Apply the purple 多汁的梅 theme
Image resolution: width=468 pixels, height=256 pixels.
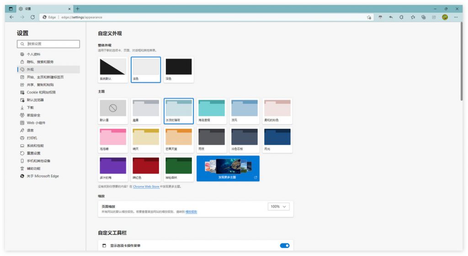coord(113,168)
